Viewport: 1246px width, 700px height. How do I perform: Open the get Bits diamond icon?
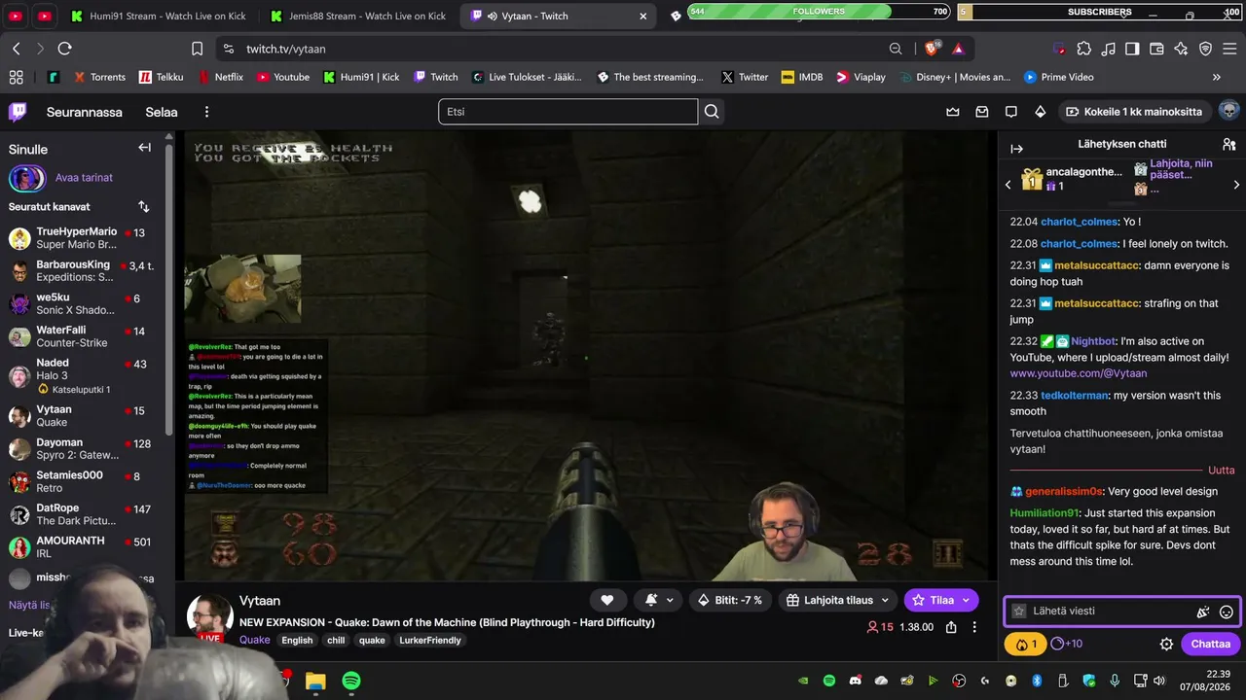click(1041, 112)
